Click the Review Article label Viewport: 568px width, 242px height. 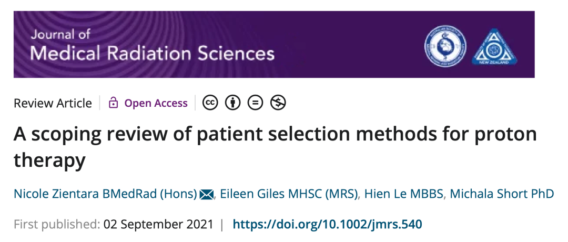tap(53, 103)
